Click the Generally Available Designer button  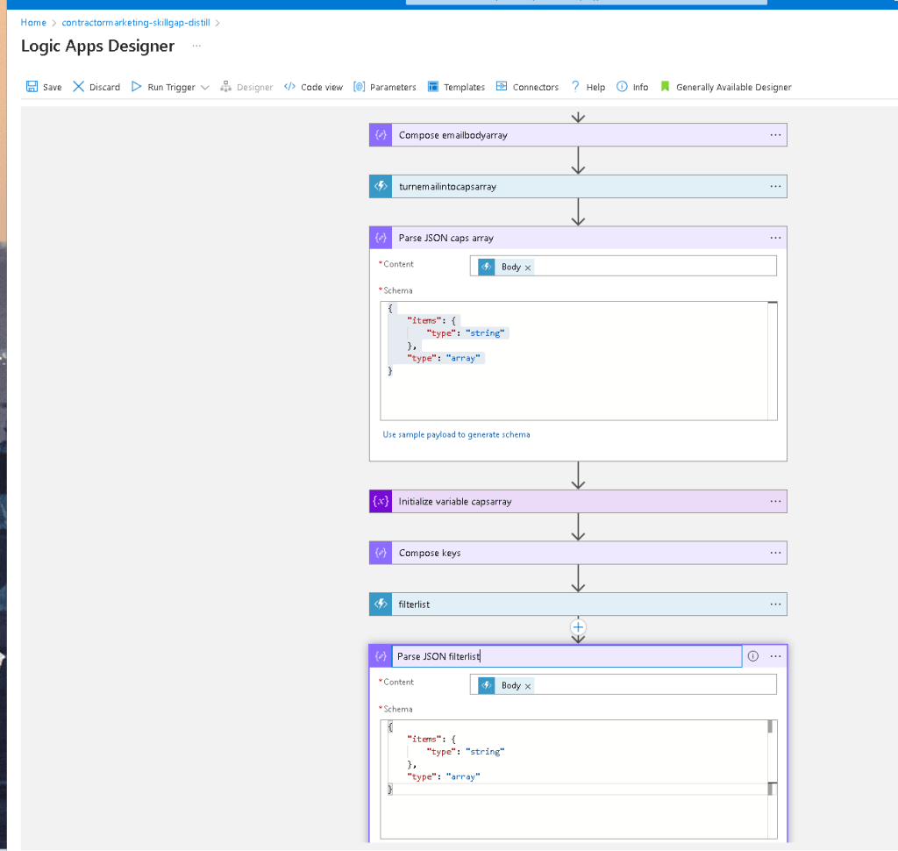725,87
